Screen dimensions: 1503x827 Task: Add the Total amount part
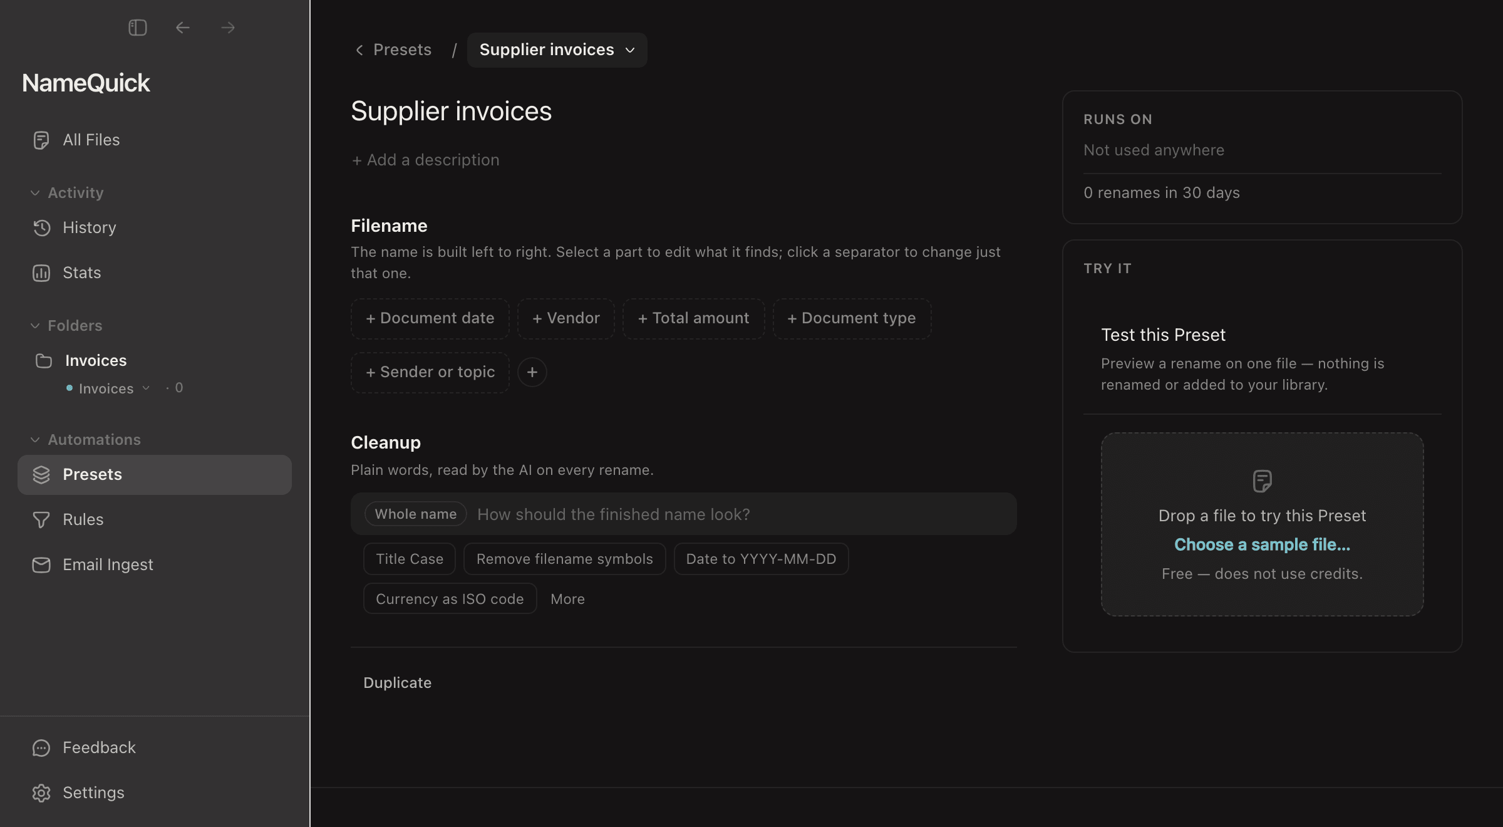pyautogui.click(x=693, y=318)
